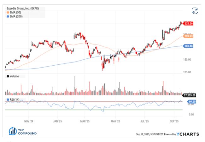Click the SMA (50) legend label
The width and height of the screenshot is (205, 142).
[x=15, y=12]
